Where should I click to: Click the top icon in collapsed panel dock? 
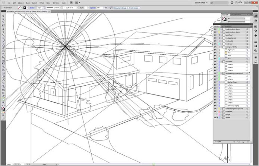pos(255,16)
